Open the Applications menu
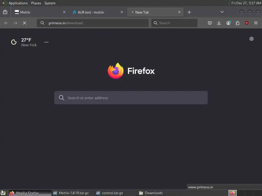This screenshot has width=262, height=196. click(x=18, y=3)
